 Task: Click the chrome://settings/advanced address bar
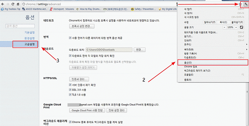(x=129, y=4)
